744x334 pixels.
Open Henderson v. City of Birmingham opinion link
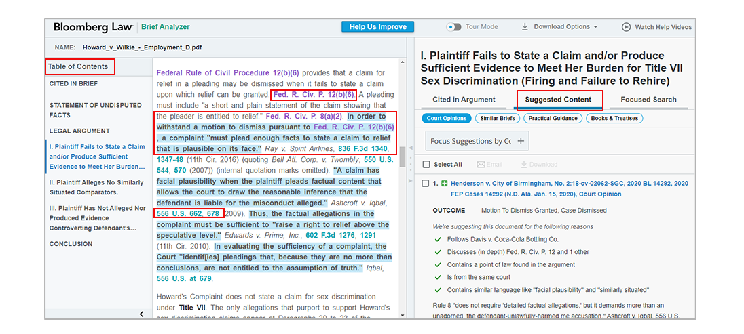[570, 188]
